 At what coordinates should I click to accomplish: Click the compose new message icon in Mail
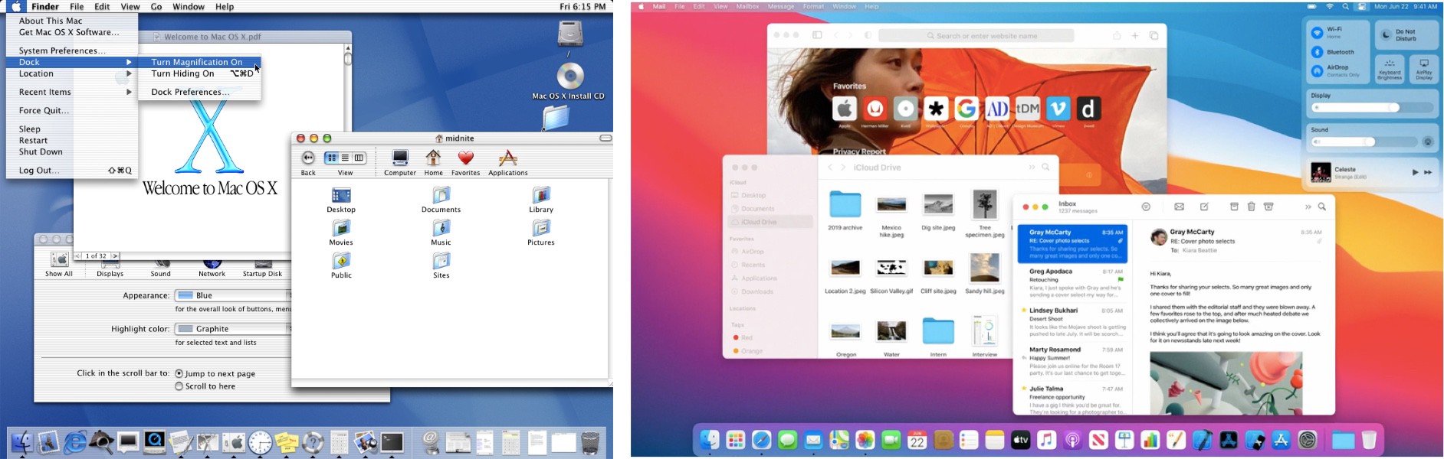pyautogui.click(x=1205, y=207)
